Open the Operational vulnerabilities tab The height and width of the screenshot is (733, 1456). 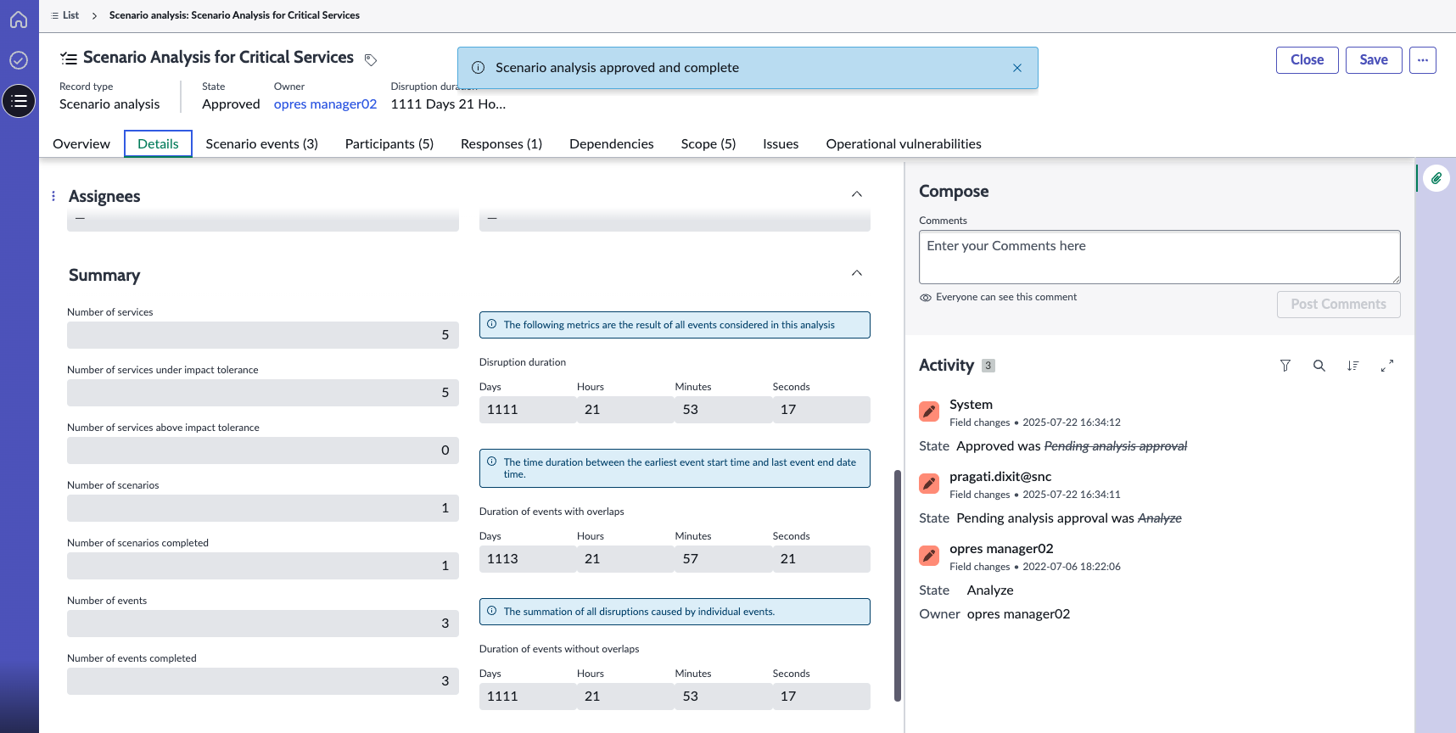point(904,143)
